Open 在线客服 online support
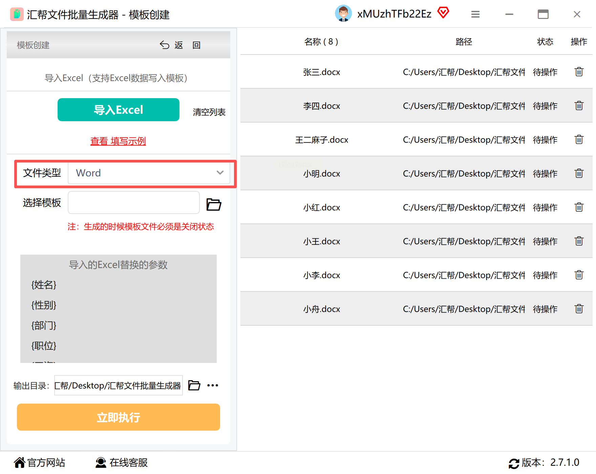The height and width of the screenshot is (474, 596). click(122, 462)
